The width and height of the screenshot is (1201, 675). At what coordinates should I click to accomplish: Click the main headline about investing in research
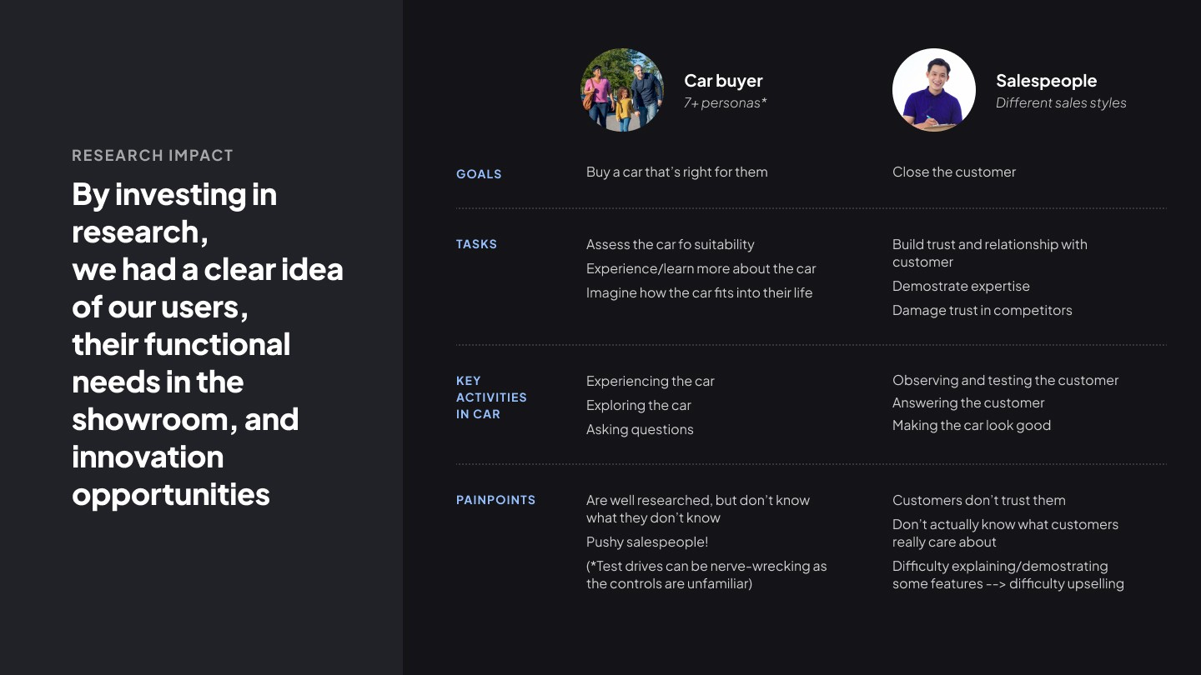point(208,344)
